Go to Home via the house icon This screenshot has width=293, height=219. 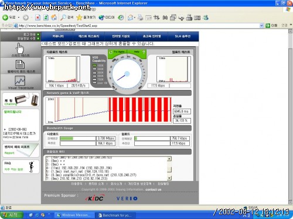click(x=54, y=18)
